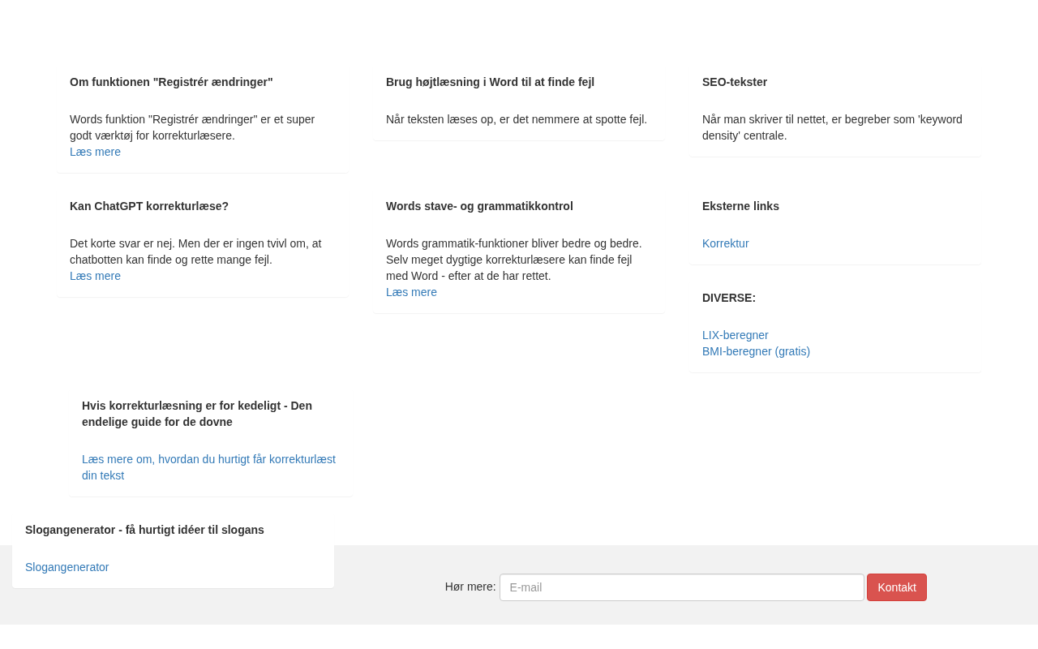Click the 'Hør mere:' label
This screenshot has width=1038, height=649.
point(470,587)
